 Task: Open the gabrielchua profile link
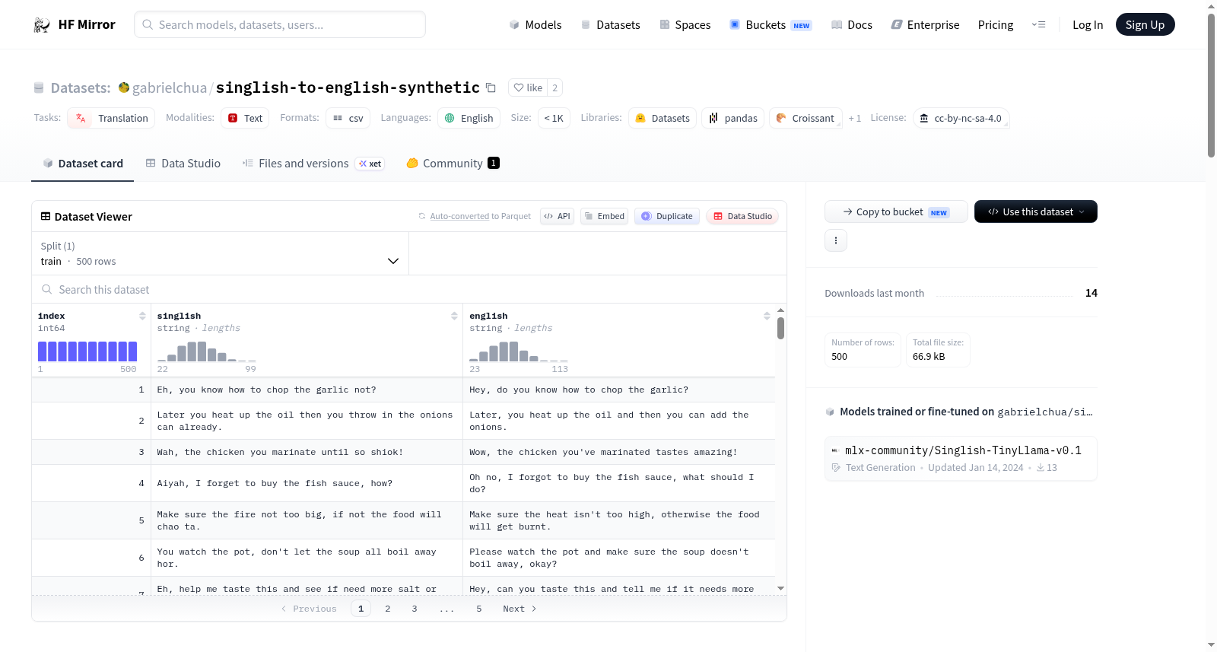coord(170,88)
